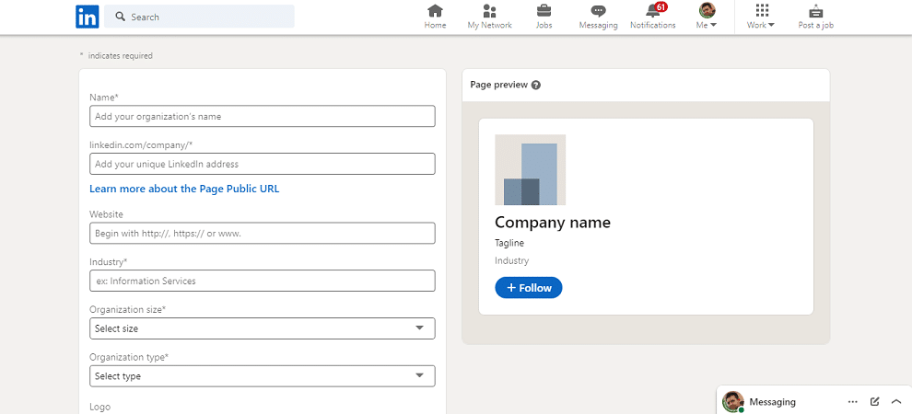Open compose new message icon
The image size is (912, 414).
click(874, 401)
